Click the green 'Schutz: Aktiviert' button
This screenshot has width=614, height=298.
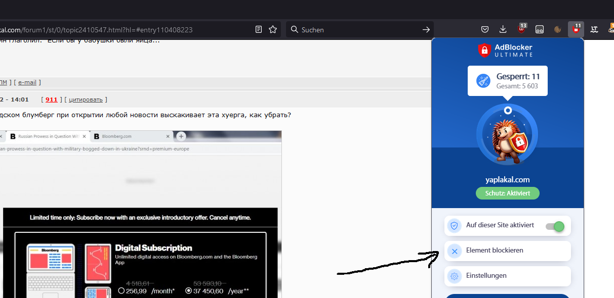pyautogui.click(x=508, y=193)
